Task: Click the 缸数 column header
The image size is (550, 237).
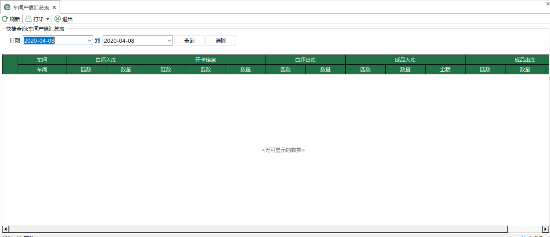Action: [166, 69]
